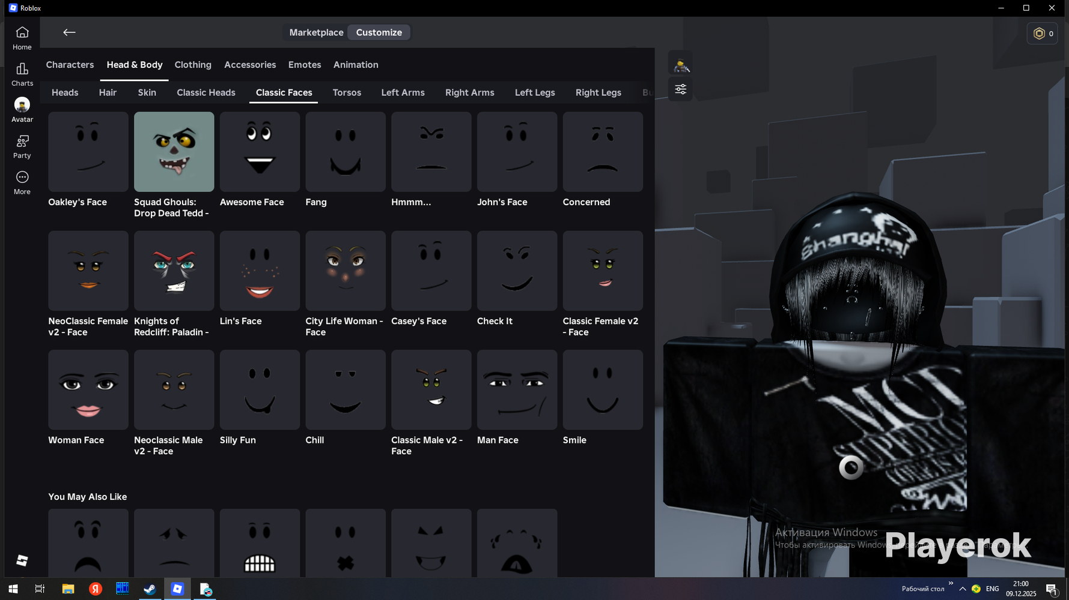This screenshot has width=1069, height=600.
Task: Equip Classic Male v2 face
Action: click(431, 390)
